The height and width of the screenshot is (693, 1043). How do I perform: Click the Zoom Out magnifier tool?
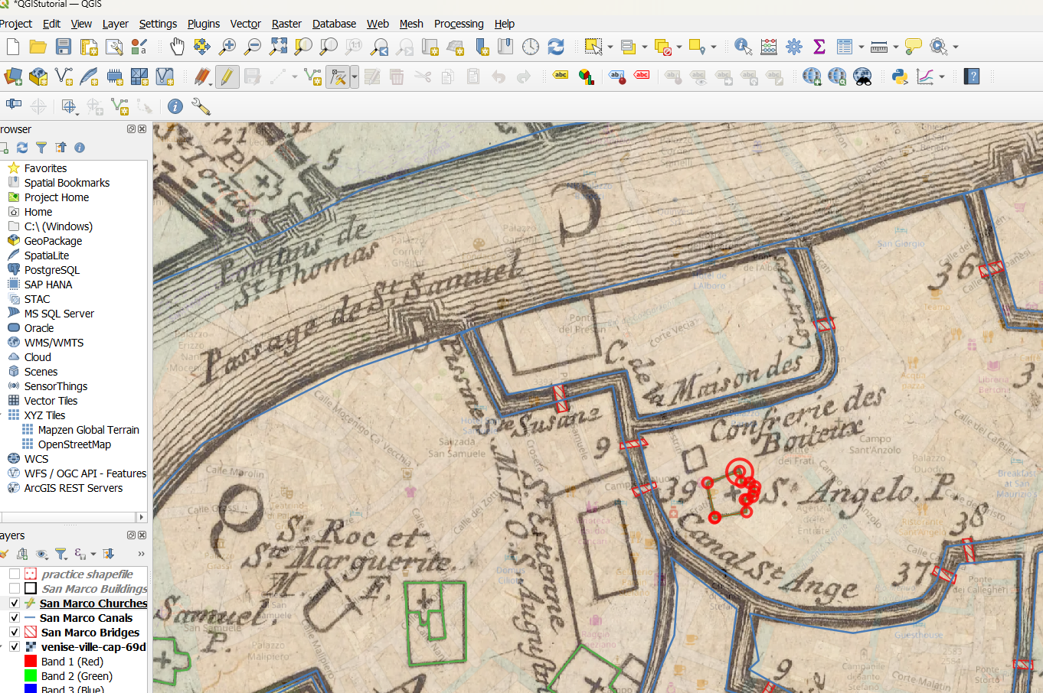[x=253, y=47]
